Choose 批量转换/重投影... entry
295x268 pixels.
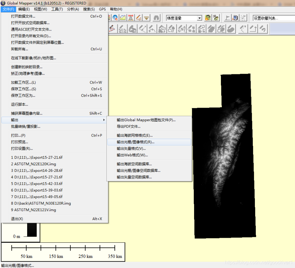pyautogui.click(x=55, y=126)
